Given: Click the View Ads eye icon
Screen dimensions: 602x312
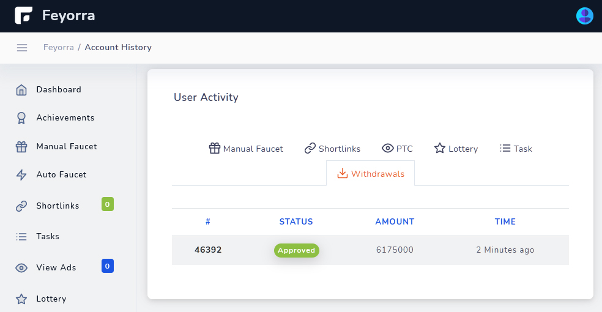Looking at the screenshot, I should pyautogui.click(x=21, y=268).
